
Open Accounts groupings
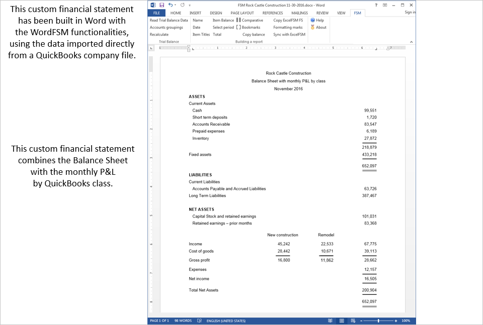point(167,27)
